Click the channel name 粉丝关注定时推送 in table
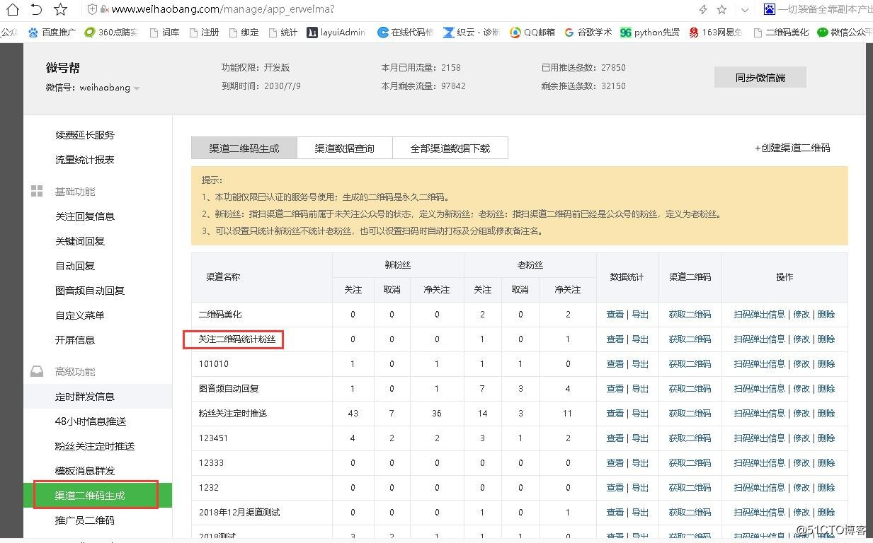The image size is (873, 543). 233,414
